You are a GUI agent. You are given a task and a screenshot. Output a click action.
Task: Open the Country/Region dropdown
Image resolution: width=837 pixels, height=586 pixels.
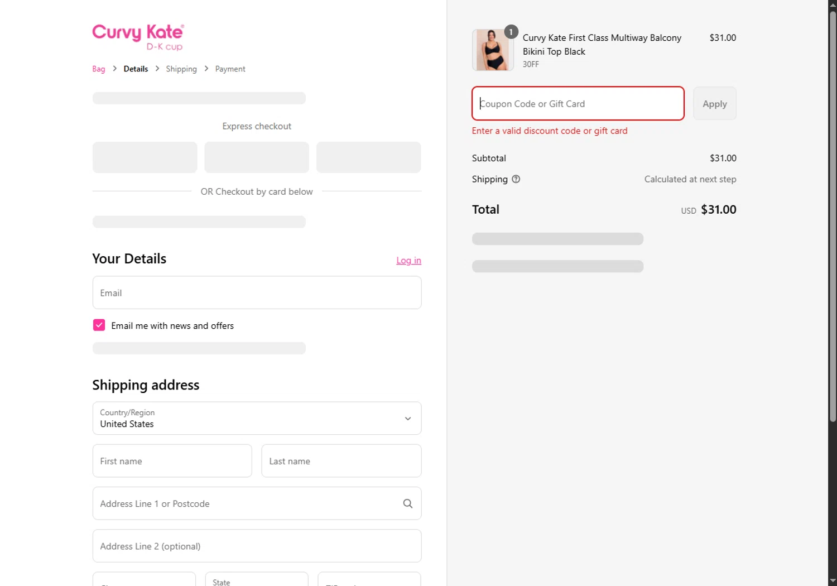pyautogui.click(x=257, y=418)
